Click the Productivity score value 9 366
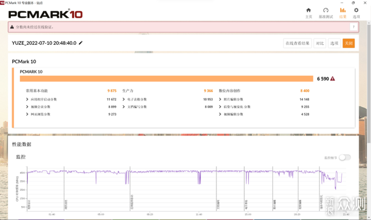Viewport: 371px width, 220px height. click(208, 91)
